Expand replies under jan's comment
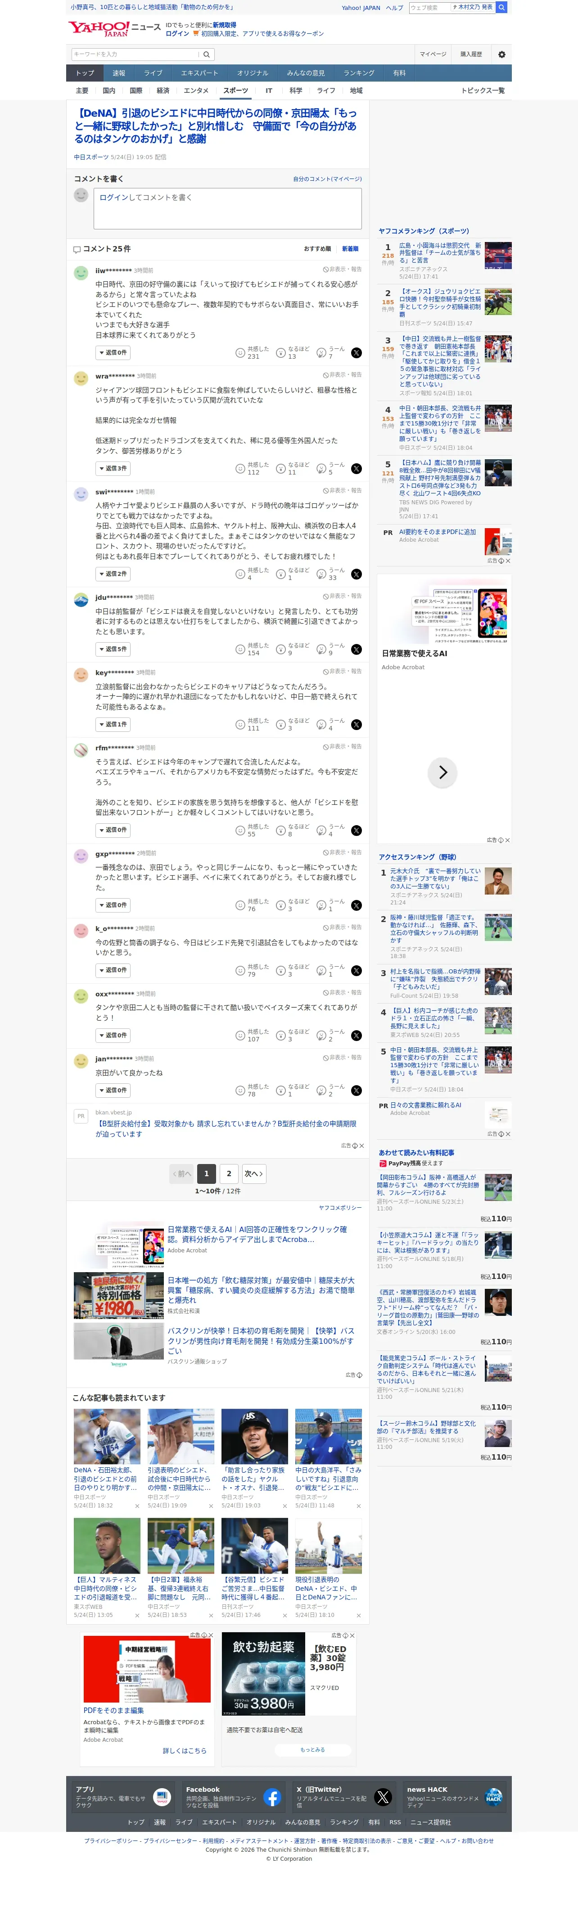The height and width of the screenshot is (1913, 578). [x=113, y=1090]
